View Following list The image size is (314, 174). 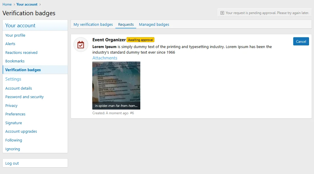35,140
